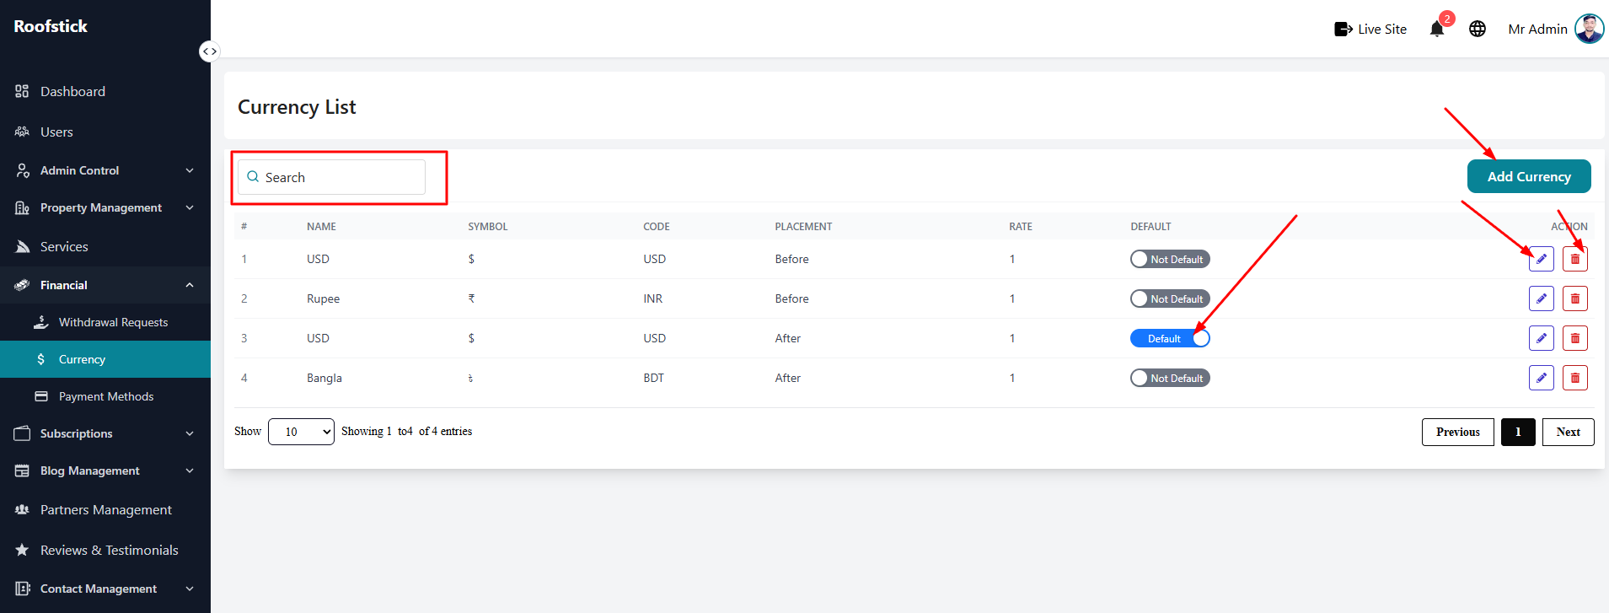Click the Next pagination button
Viewport: 1609px width, 613px height.
[1568, 432]
